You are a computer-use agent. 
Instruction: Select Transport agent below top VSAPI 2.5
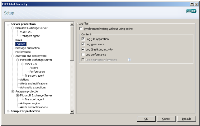pos(30,36)
